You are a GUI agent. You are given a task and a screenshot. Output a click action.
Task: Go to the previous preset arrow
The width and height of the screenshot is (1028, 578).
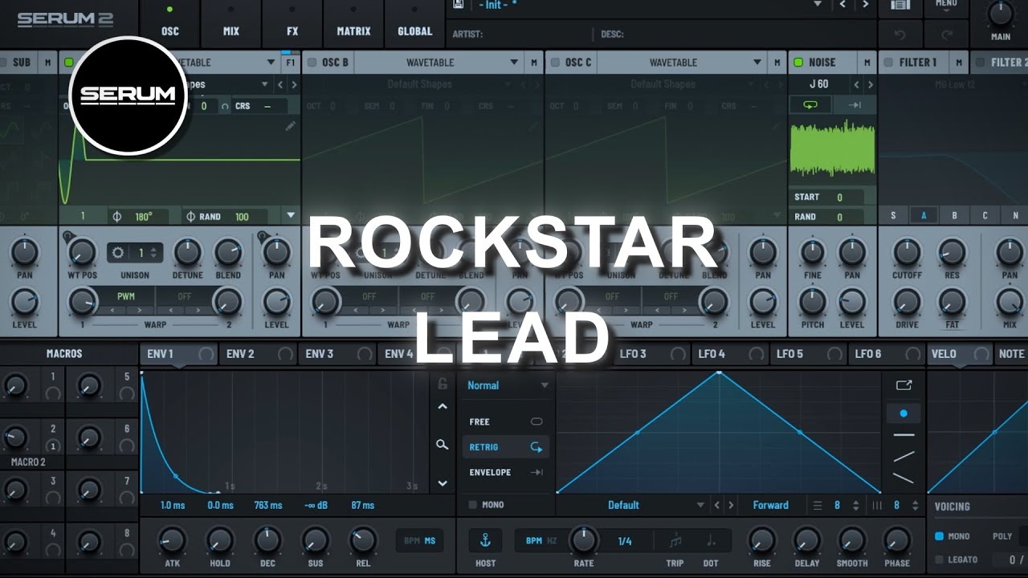[x=842, y=4]
